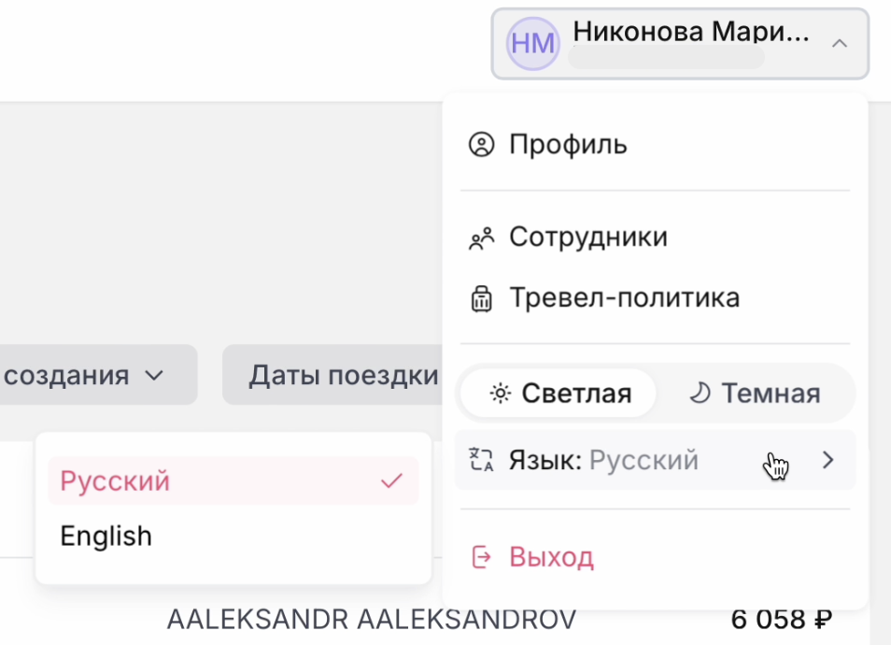Click the sun icon for light theme

pyautogui.click(x=501, y=394)
